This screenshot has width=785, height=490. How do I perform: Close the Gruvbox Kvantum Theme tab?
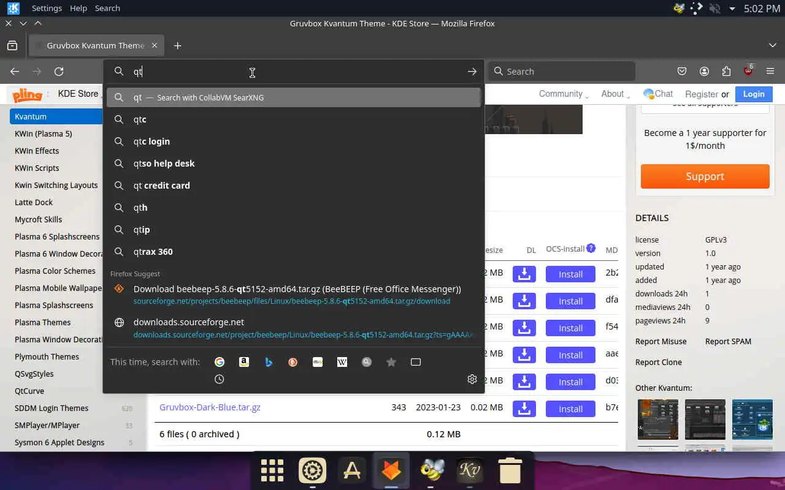click(x=155, y=45)
